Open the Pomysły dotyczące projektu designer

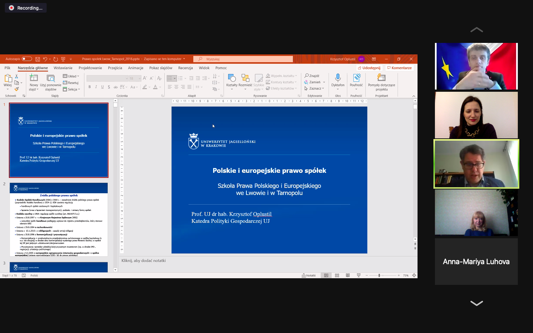point(382,83)
